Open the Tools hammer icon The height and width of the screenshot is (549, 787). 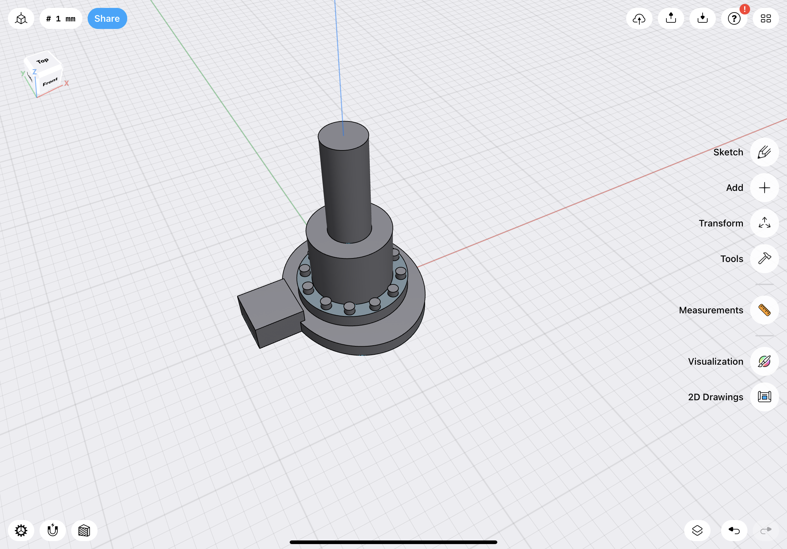coord(764,259)
